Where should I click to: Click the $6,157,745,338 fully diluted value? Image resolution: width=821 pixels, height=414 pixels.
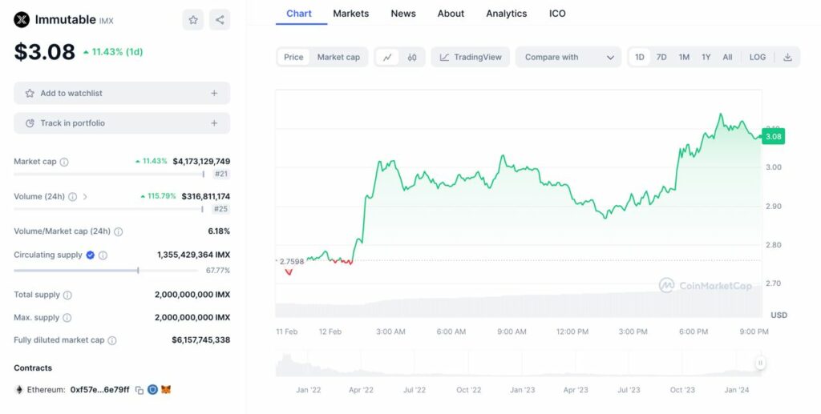click(201, 340)
